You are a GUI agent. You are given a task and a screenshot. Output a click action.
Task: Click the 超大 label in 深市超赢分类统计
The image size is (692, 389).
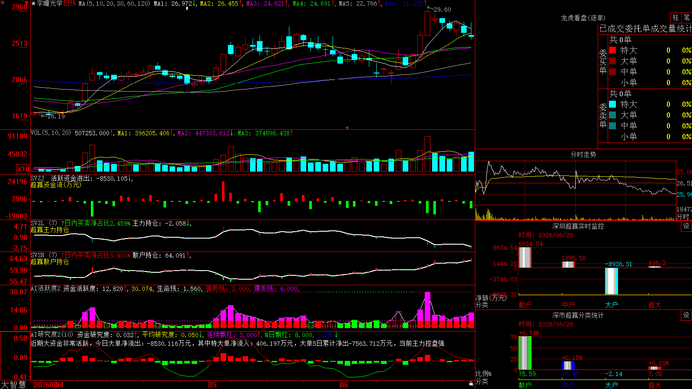pyautogui.click(x=655, y=385)
